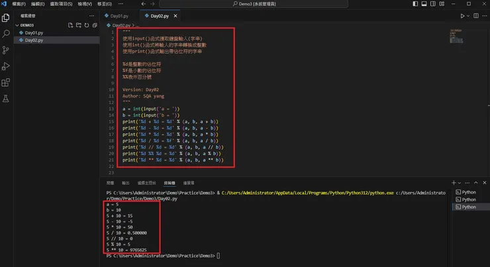This screenshot has height=267, width=490.
Task: Go forward with the right arrow
Action: (x=152, y=4)
